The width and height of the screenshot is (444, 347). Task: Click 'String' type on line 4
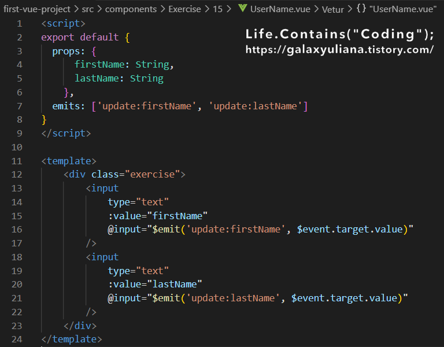153,65
